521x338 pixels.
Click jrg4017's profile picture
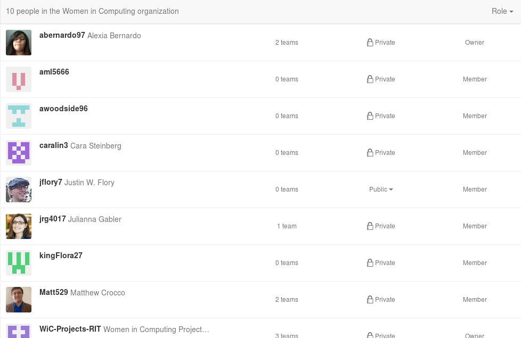[18, 226]
